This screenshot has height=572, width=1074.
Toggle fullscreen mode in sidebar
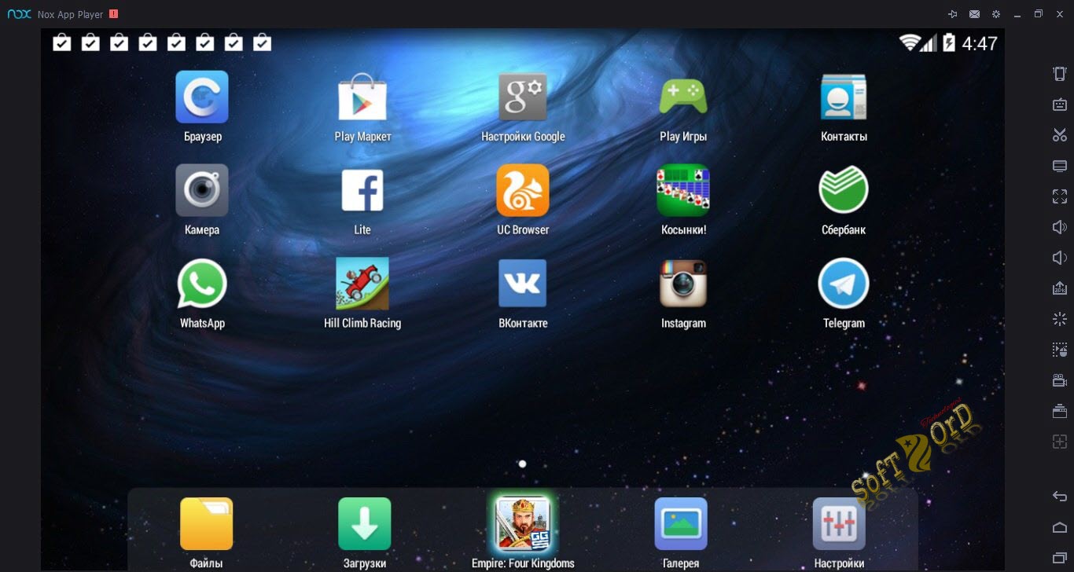1060,196
